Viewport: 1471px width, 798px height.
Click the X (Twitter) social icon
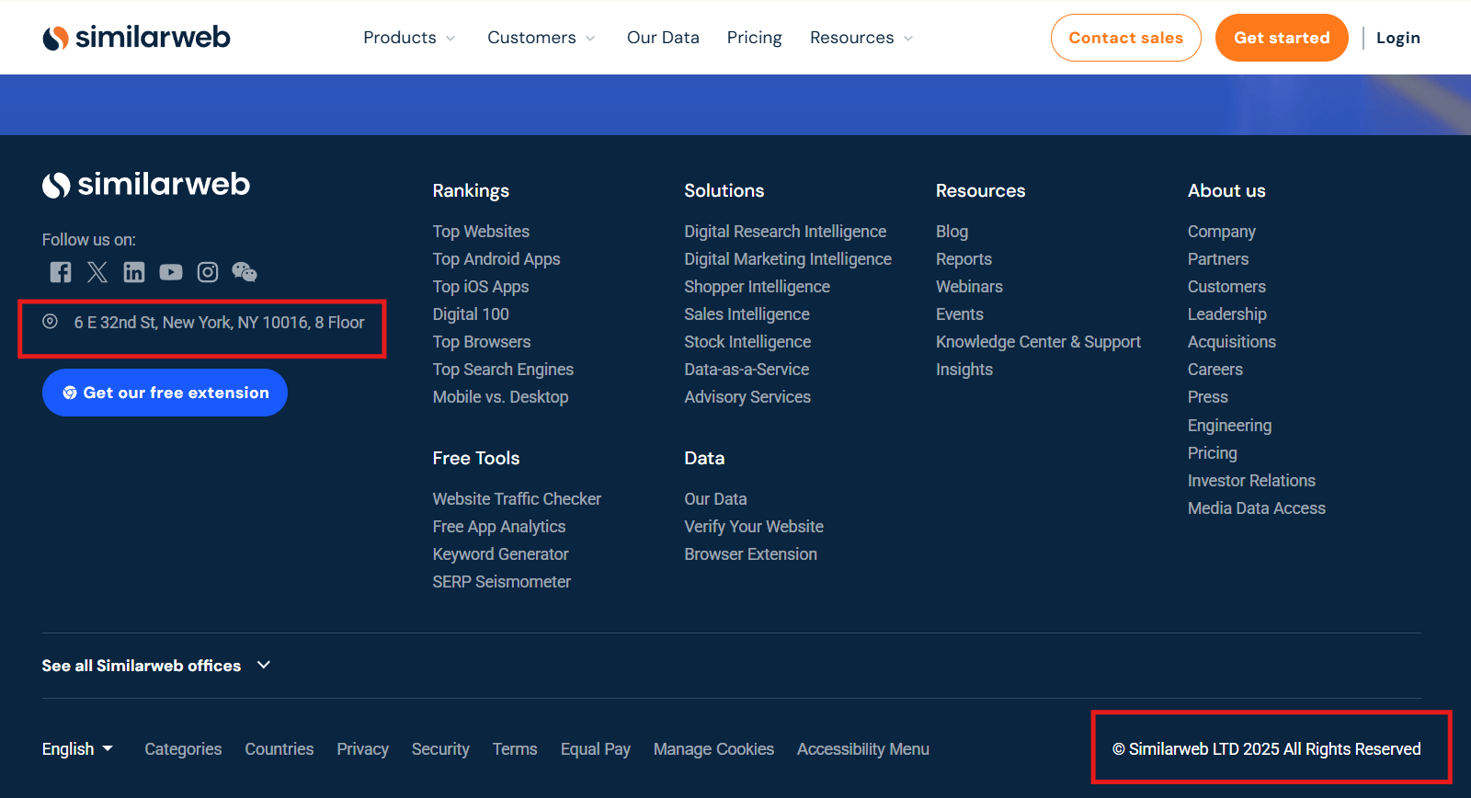(97, 272)
